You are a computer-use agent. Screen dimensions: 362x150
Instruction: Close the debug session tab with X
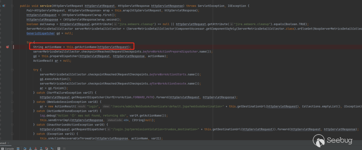pyautogui.click(x=8, y=143)
